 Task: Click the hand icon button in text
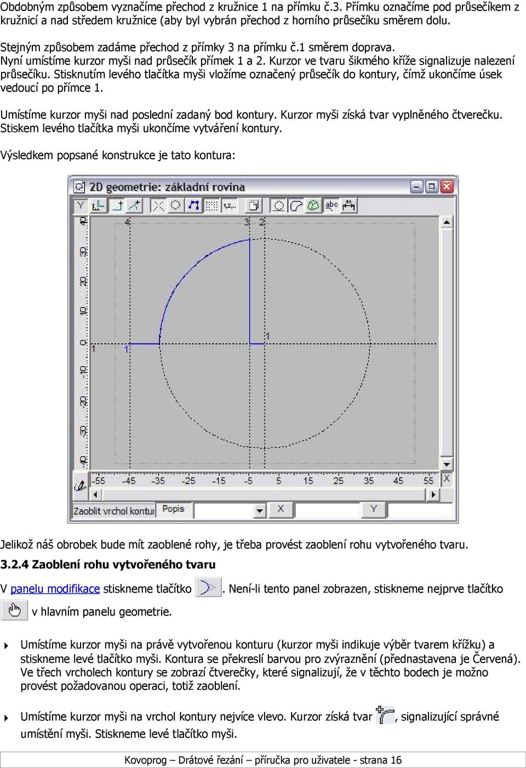pyautogui.click(x=14, y=611)
